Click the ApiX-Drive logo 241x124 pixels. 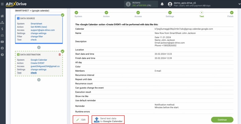[16, 4]
